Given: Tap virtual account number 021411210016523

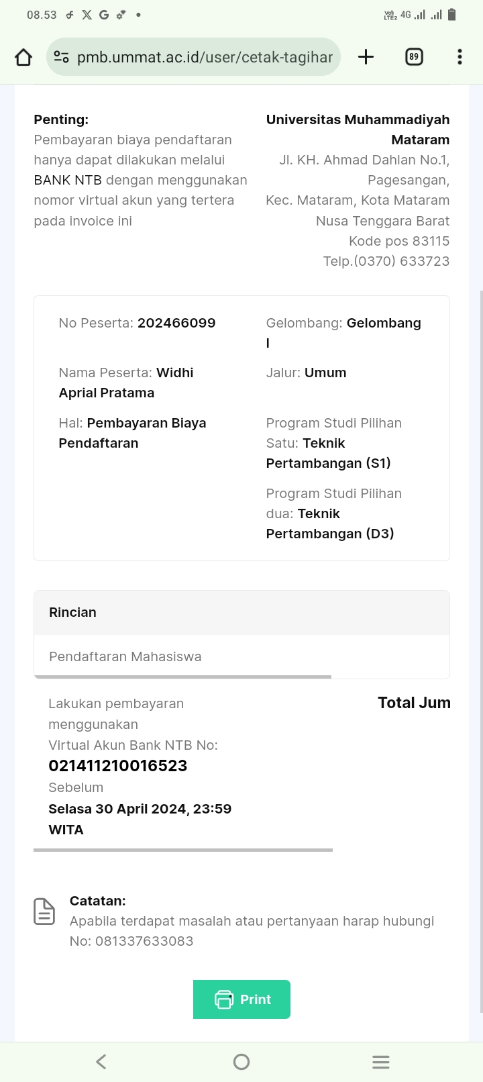Looking at the screenshot, I should click(118, 766).
